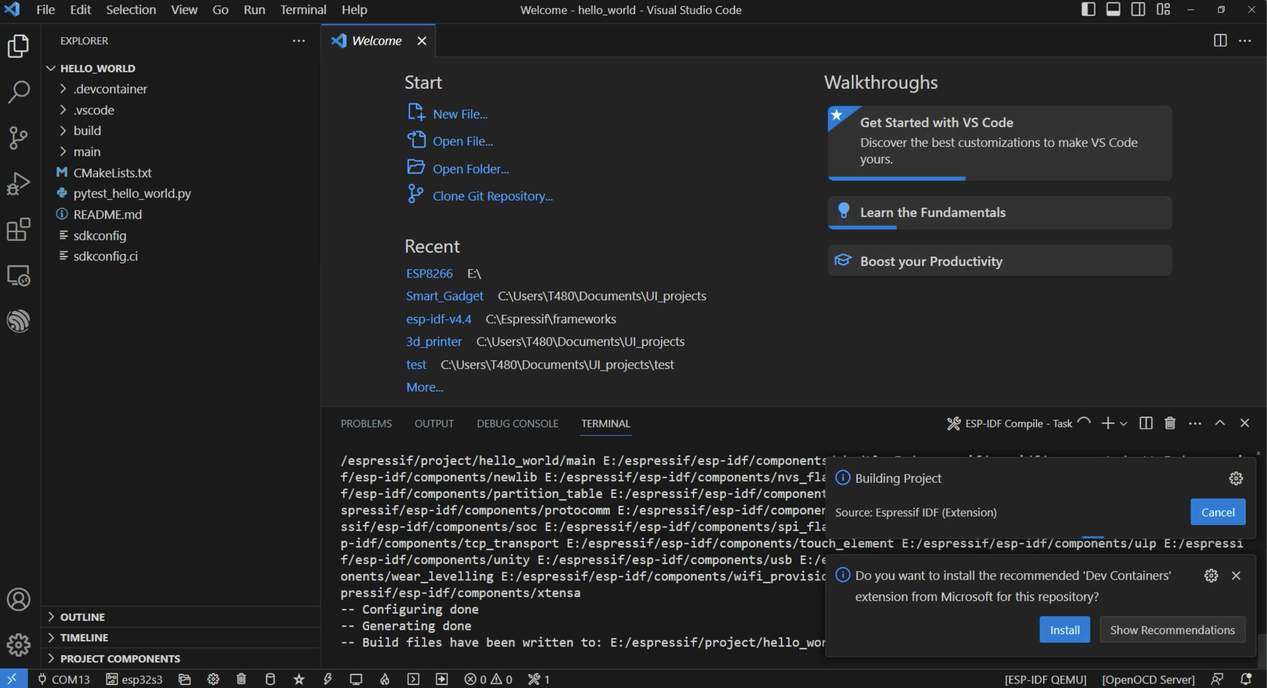Image resolution: width=1267 pixels, height=688 pixels.
Task: Click the More... recent link
Action: click(x=424, y=387)
